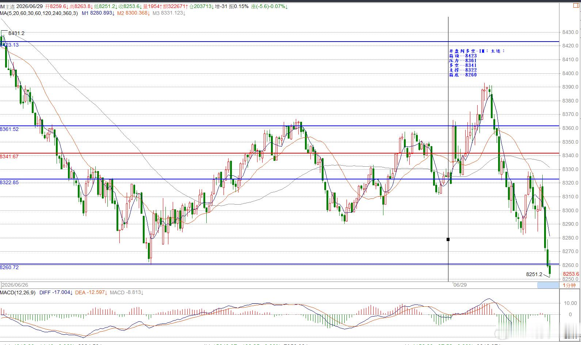Click the IM主连 contract name in header

pyautogui.click(x=7, y=7)
